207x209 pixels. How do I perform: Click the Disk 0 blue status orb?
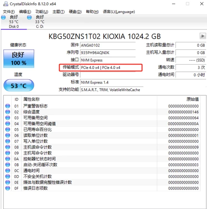point(3,17)
